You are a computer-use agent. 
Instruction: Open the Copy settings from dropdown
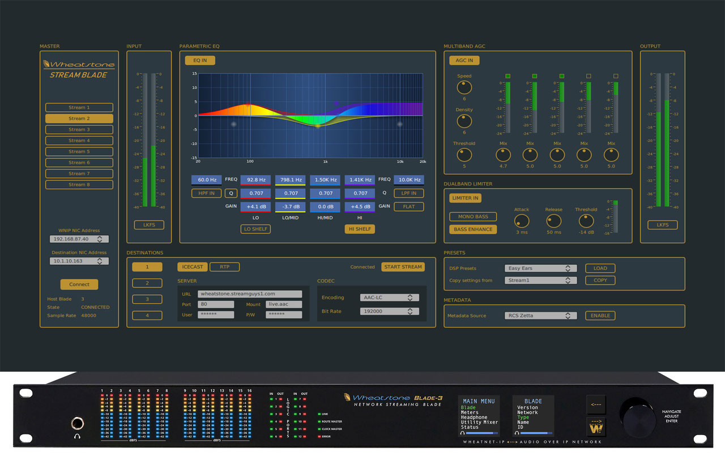(540, 280)
